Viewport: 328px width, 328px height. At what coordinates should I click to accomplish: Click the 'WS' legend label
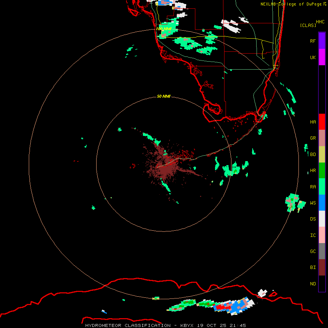[313, 203]
